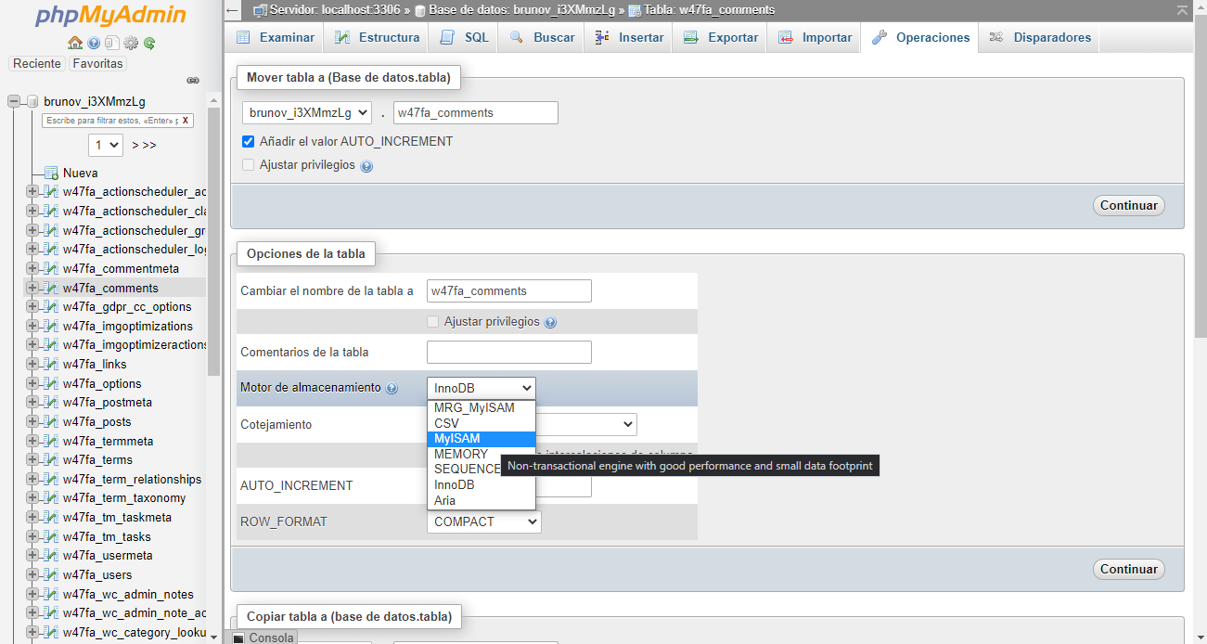Click the chain link icon in navigation panel
The height and width of the screenshot is (644, 1207).
(193, 81)
